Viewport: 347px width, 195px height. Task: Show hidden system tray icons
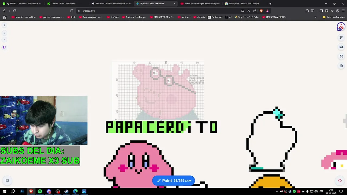277,191
